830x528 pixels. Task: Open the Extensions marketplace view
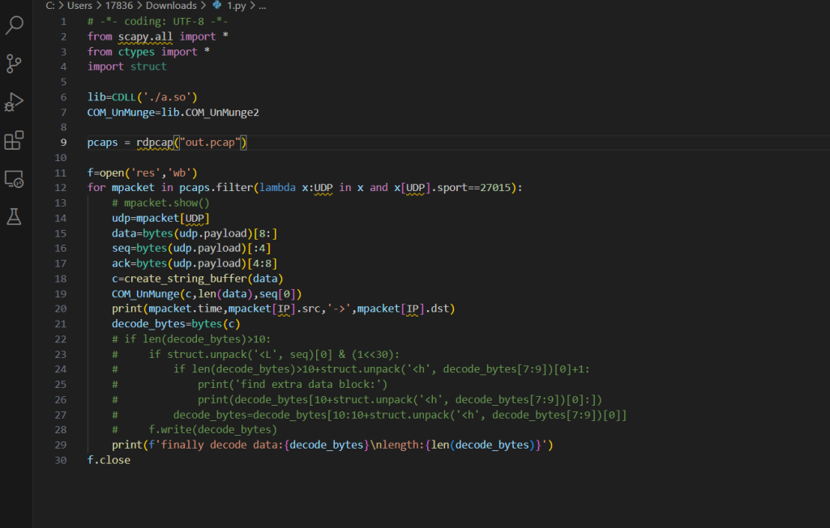pyautogui.click(x=15, y=141)
